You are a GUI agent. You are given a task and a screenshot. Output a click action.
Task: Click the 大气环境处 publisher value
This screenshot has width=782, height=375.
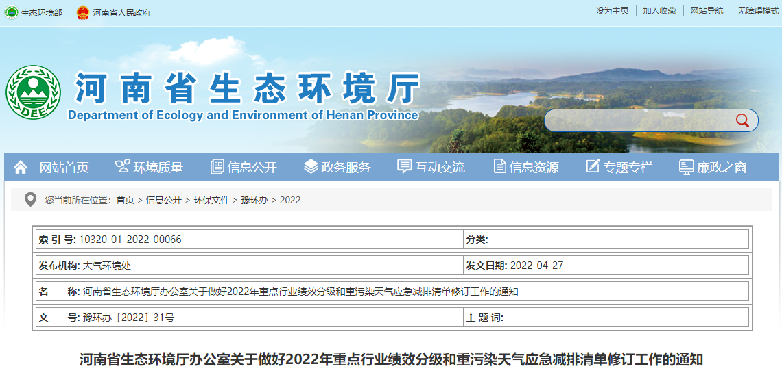(107, 266)
